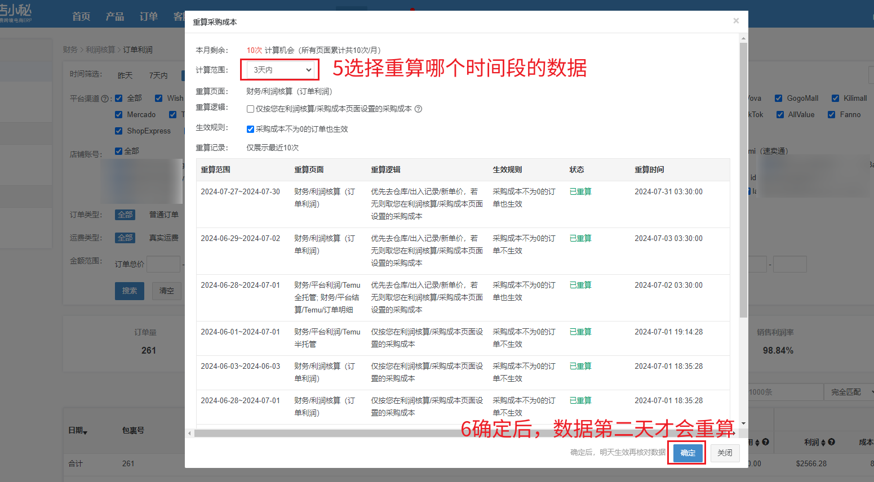The image size is (874, 482).
Task: Click 利润核算 breadcrumb link
Action: (x=100, y=50)
